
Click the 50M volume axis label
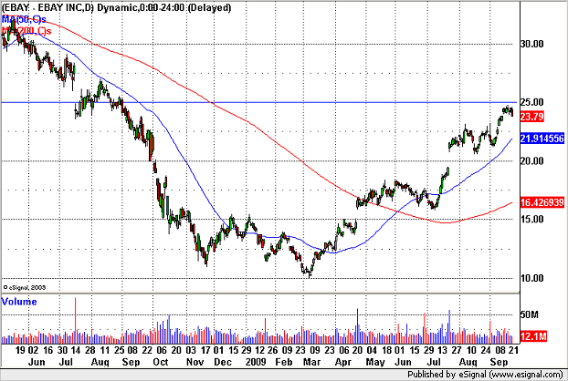click(x=530, y=314)
